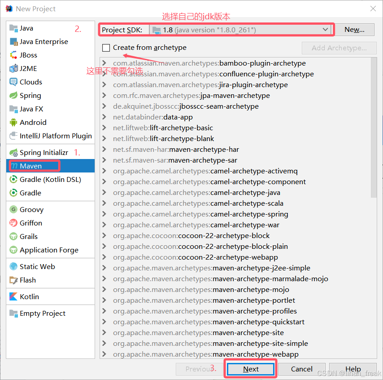Select the maven-archetype-portlet row
Image resolution: width=383 pixels, height=380 pixels.
tap(235, 300)
